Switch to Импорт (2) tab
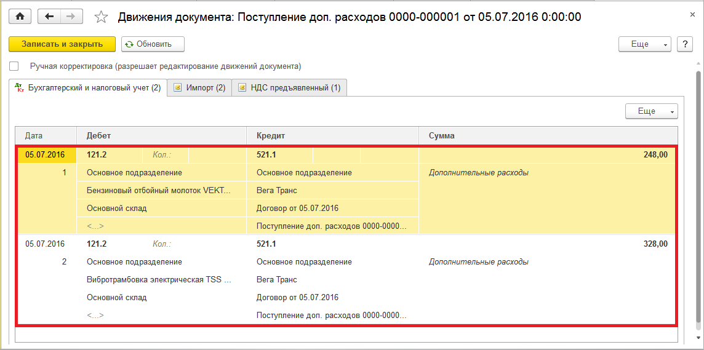This screenshot has height=350, width=704. point(199,88)
